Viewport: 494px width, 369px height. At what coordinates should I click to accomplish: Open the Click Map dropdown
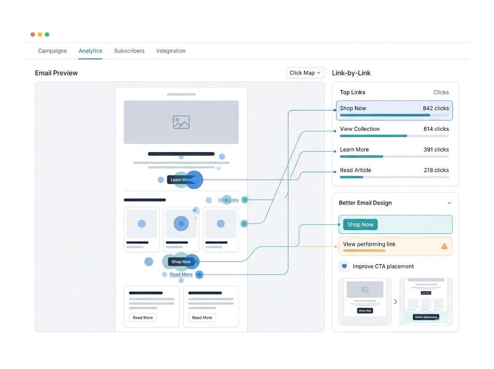tap(305, 73)
